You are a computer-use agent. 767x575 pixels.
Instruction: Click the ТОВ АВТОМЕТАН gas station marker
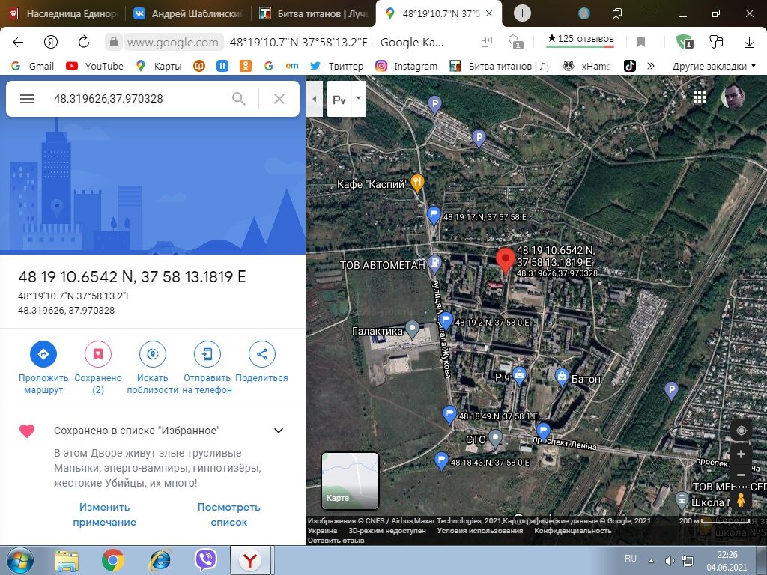click(434, 264)
